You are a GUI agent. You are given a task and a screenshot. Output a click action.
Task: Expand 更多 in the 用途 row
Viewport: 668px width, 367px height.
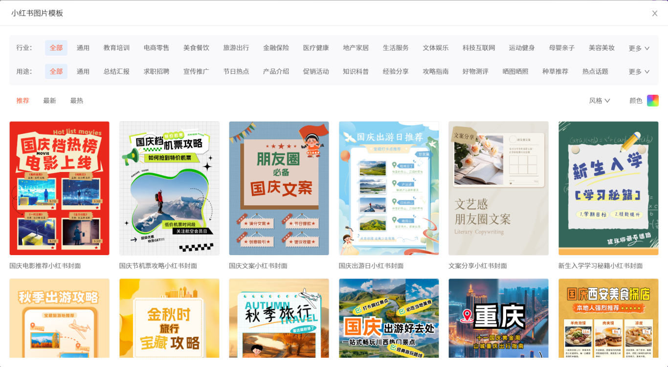tap(639, 71)
